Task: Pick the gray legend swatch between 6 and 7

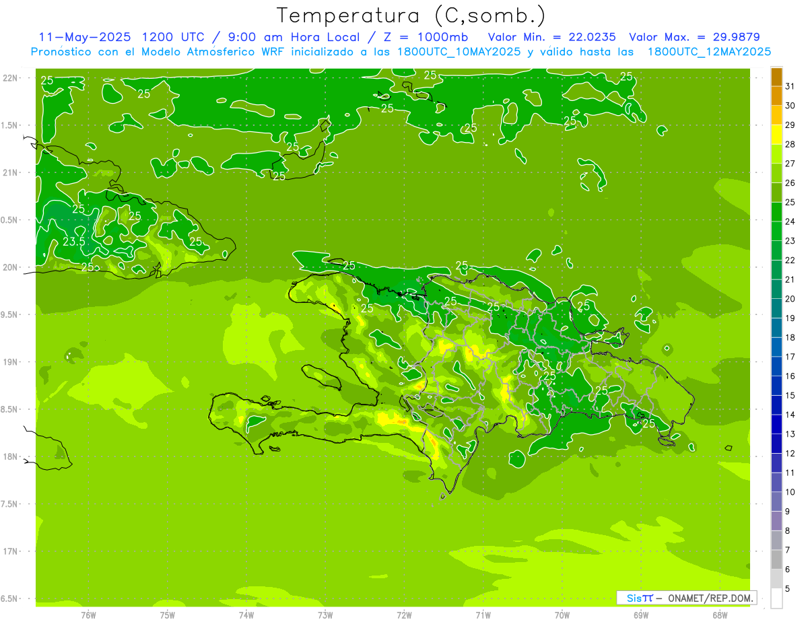Action: click(776, 559)
